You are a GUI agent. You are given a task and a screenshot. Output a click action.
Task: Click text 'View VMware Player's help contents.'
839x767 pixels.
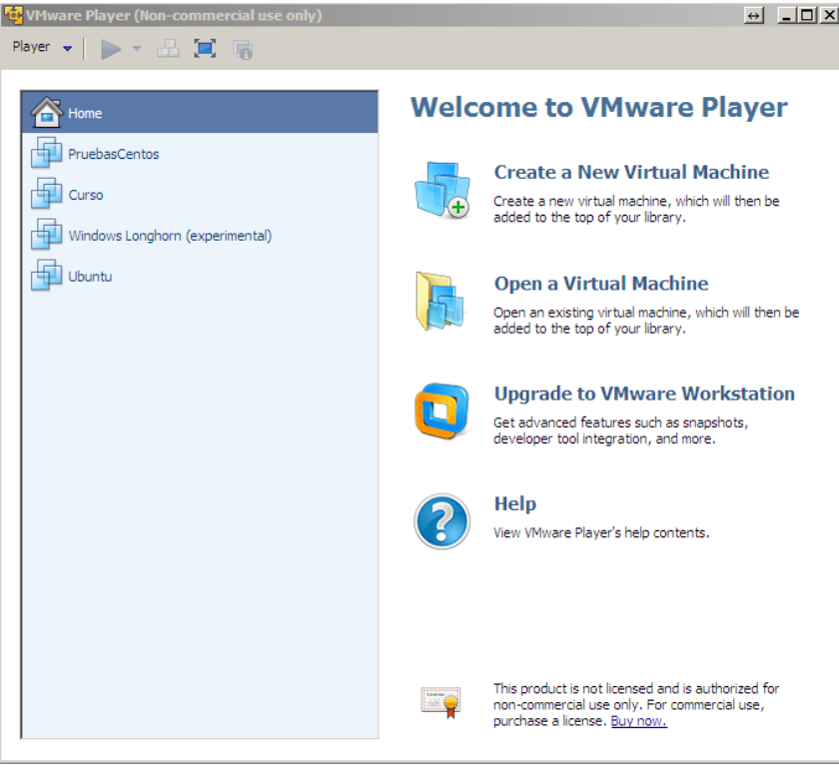(601, 533)
